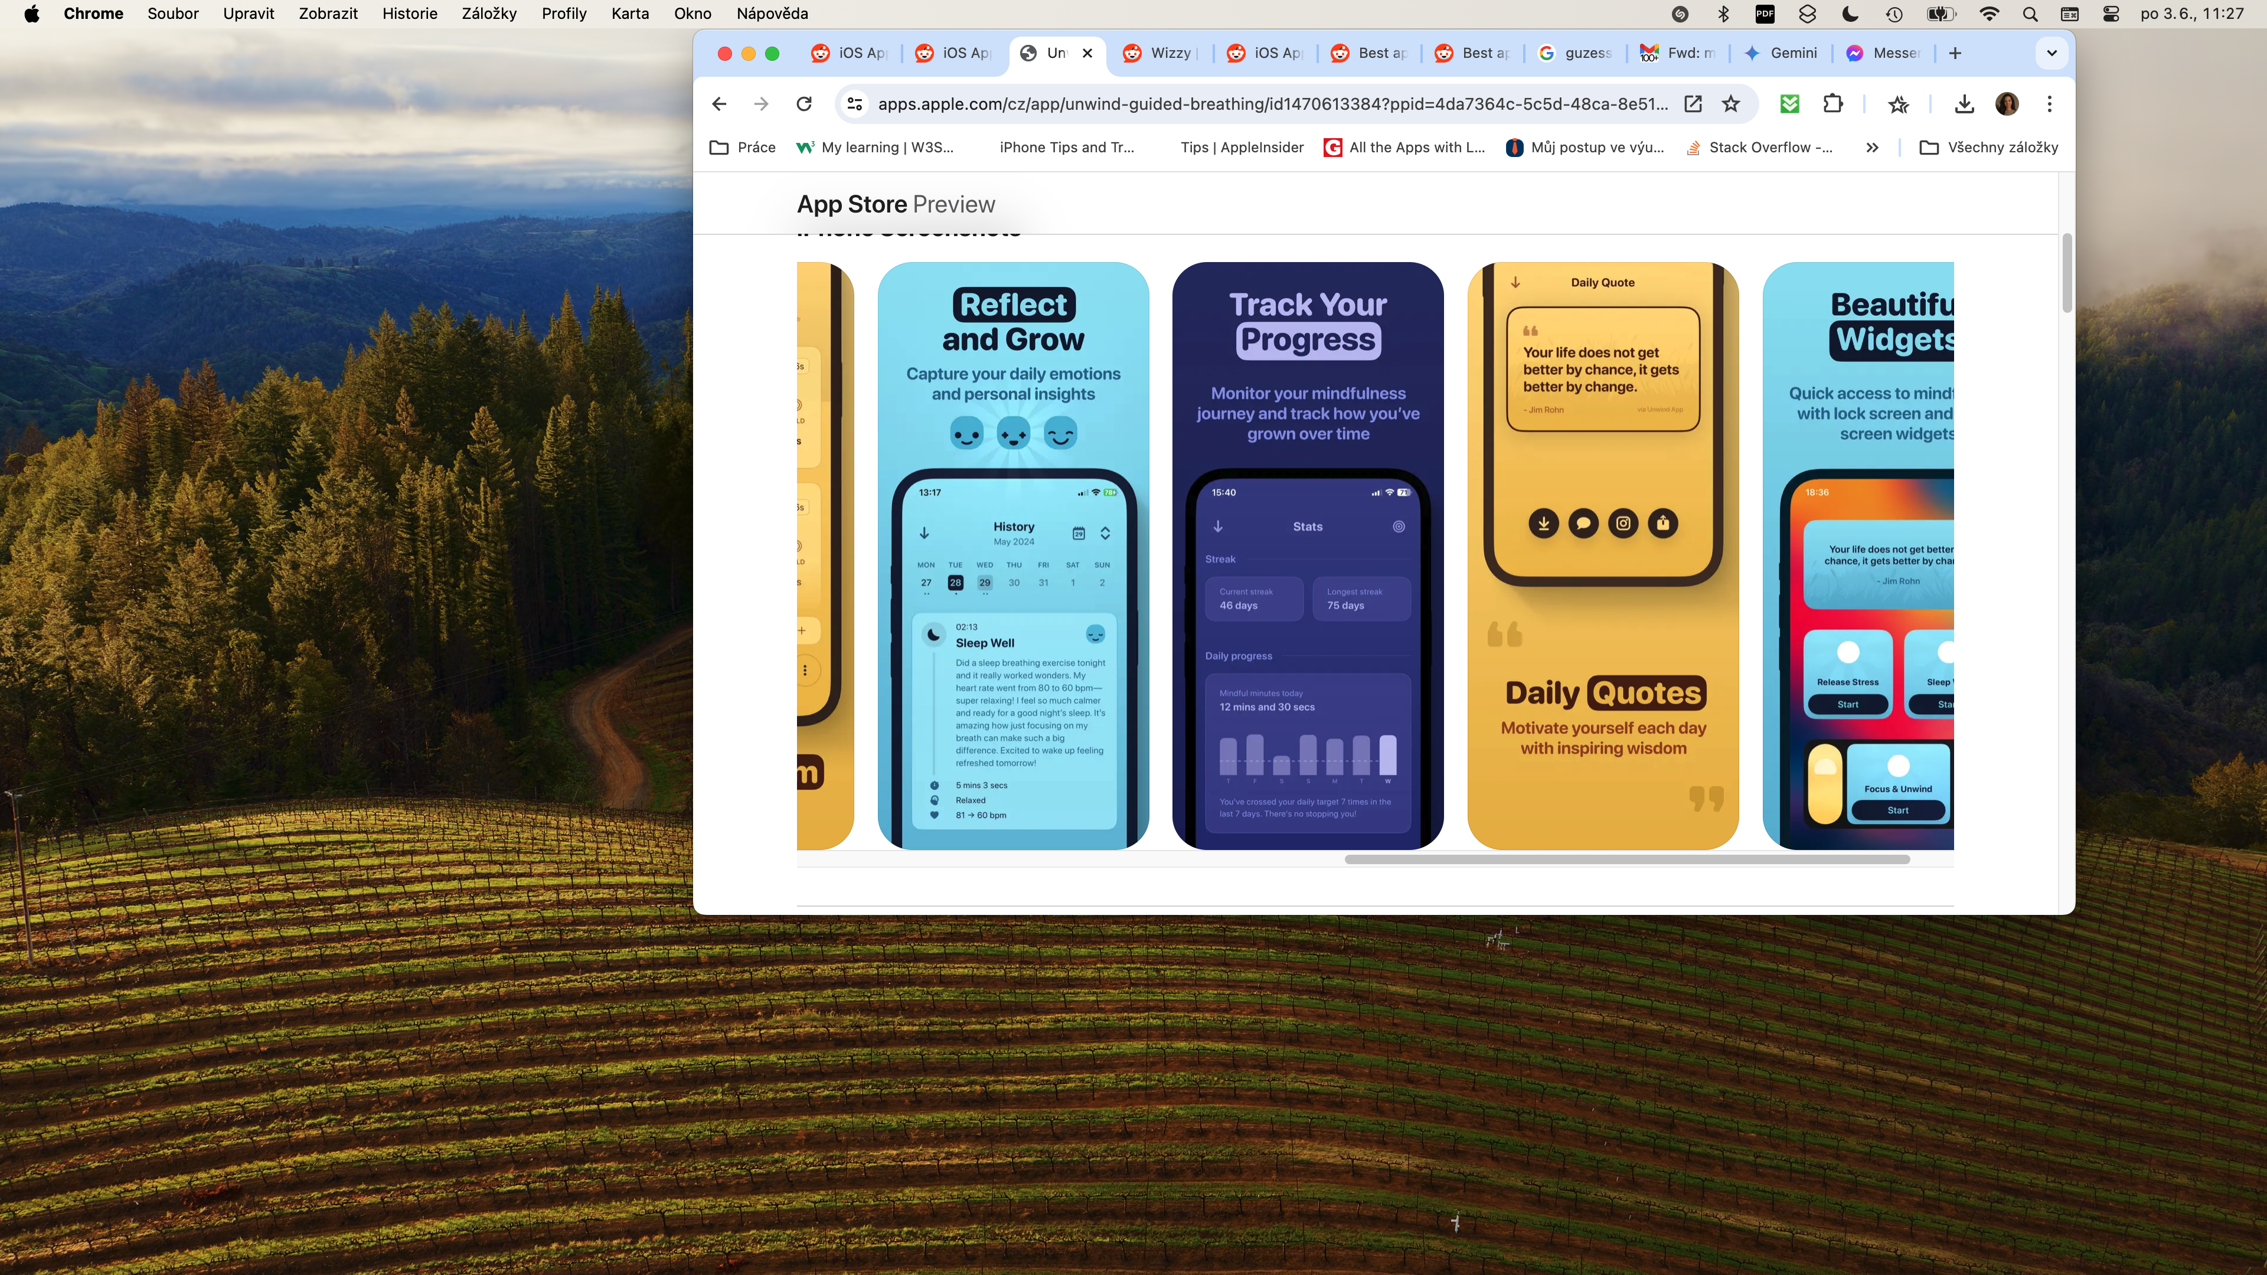
Task: Toggle the Focus moon icon in the menu bar
Action: [1850, 13]
